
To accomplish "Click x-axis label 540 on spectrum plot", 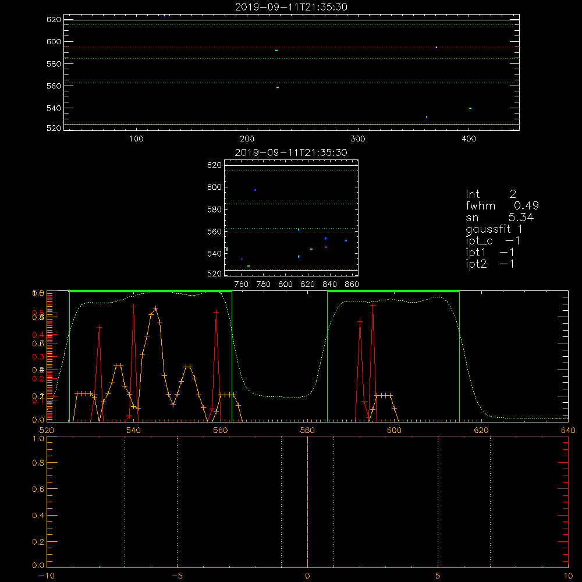I will coord(134,430).
